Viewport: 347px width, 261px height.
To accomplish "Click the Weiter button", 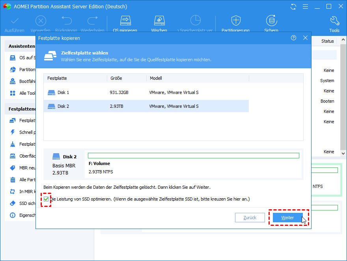I will 288,218.
